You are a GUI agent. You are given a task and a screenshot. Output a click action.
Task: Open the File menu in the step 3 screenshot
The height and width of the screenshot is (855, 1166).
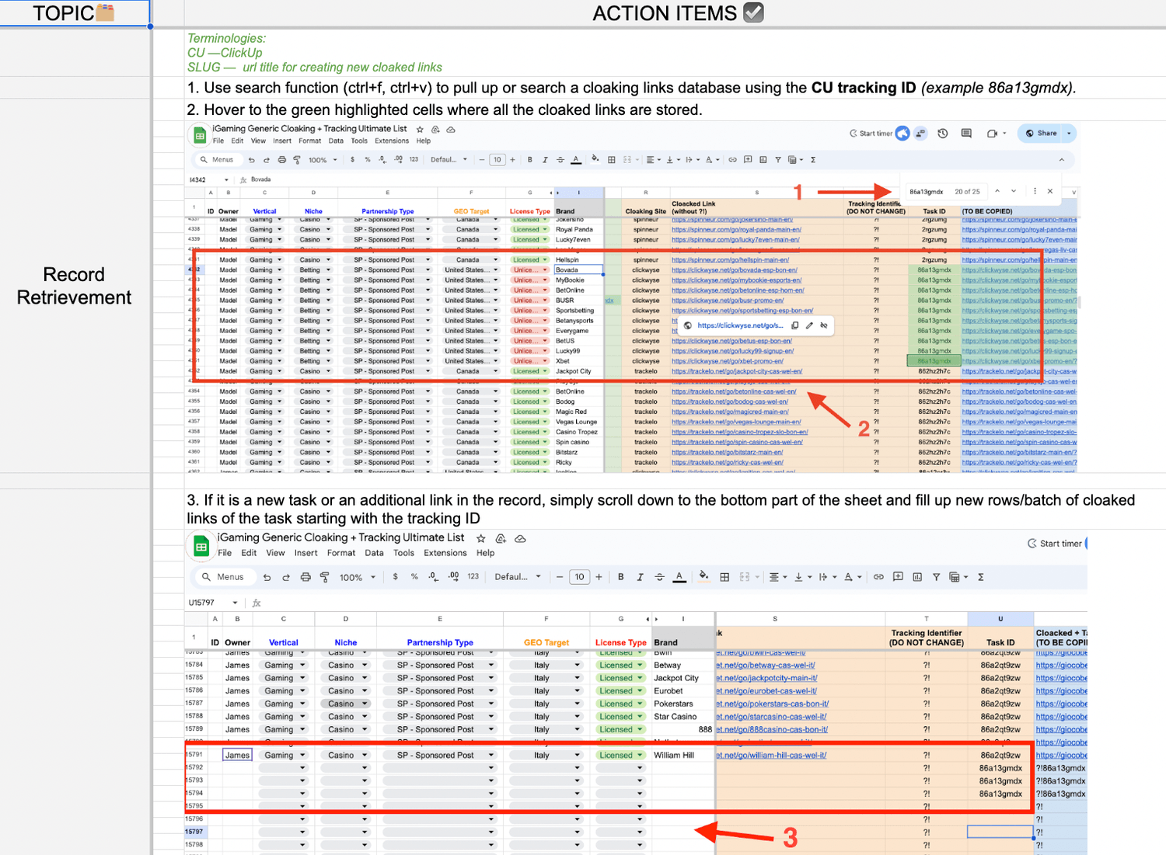tap(225, 553)
